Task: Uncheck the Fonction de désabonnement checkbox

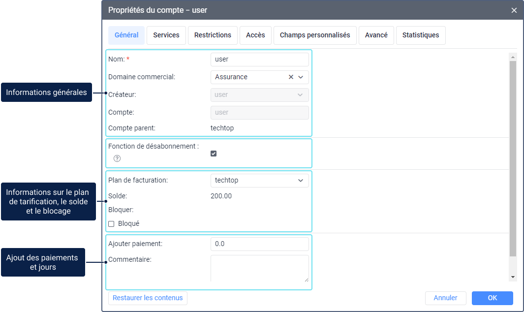Action: [x=214, y=154]
